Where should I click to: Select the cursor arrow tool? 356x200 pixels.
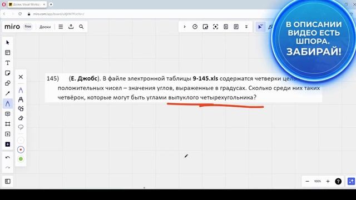point(7,42)
